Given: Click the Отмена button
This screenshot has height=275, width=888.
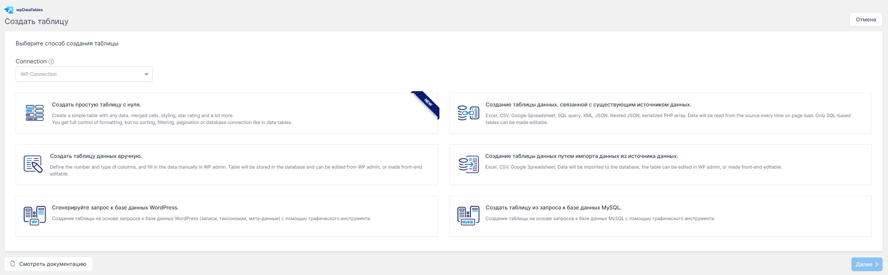Looking at the screenshot, I should pyautogui.click(x=866, y=19).
